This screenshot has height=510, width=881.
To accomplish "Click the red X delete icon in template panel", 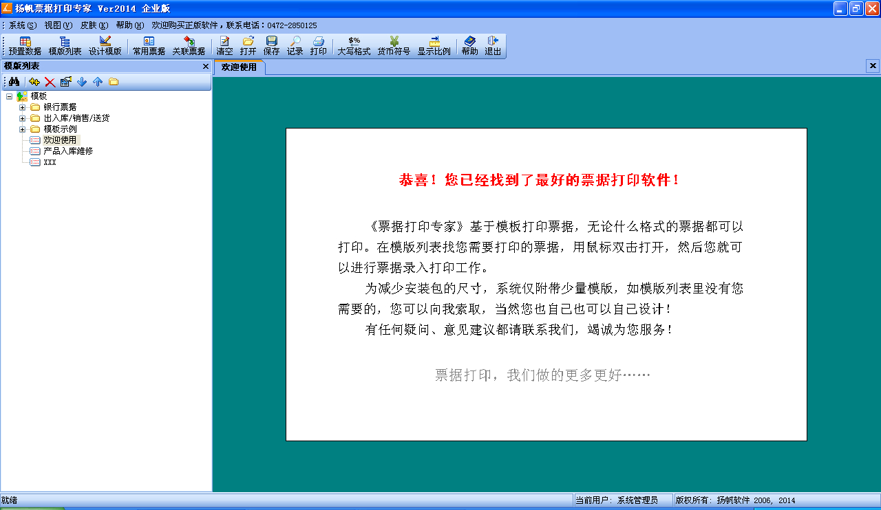I will pos(50,82).
